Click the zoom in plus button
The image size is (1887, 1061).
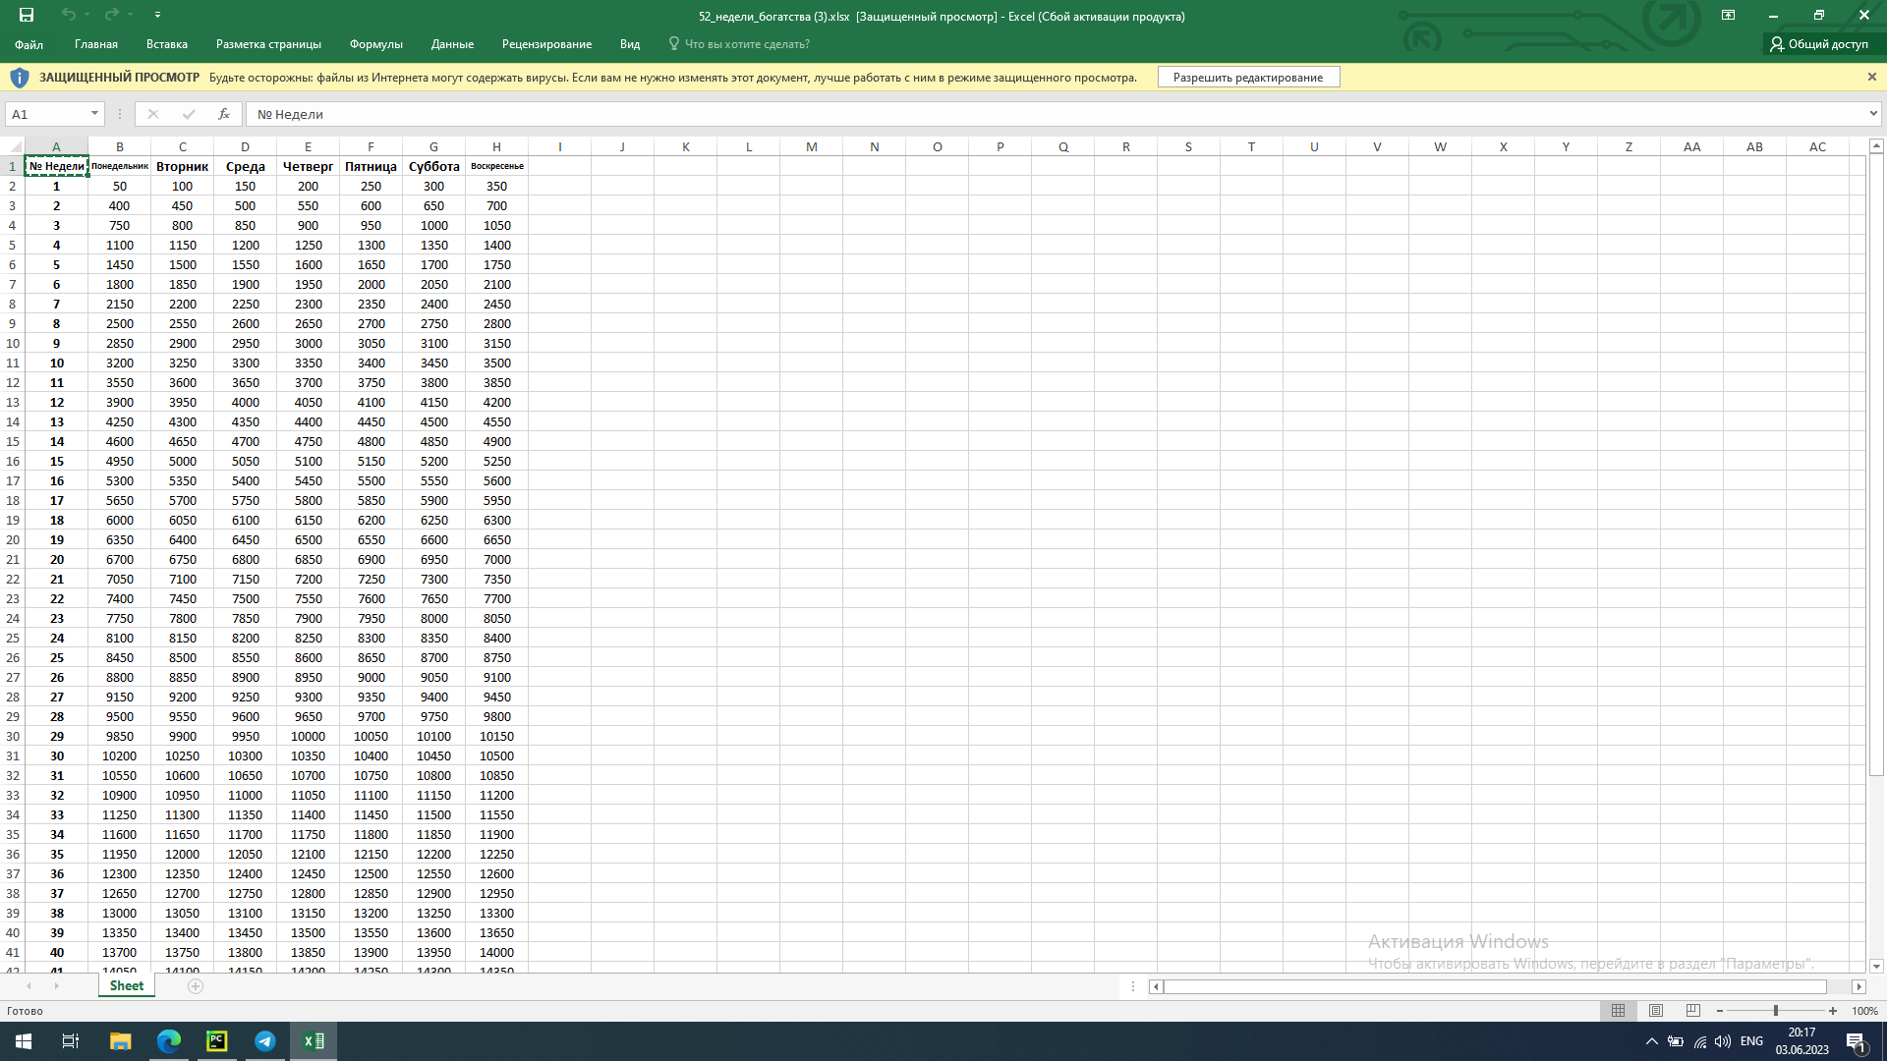[1833, 1010]
